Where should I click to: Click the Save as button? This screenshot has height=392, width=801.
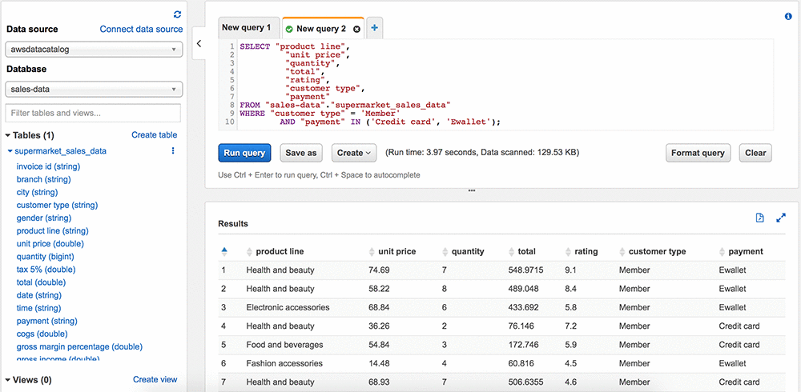pos(301,153)
